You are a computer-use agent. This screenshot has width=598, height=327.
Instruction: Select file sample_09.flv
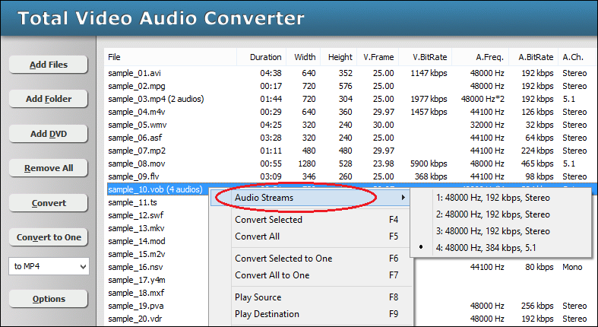(x=134, y=176)
